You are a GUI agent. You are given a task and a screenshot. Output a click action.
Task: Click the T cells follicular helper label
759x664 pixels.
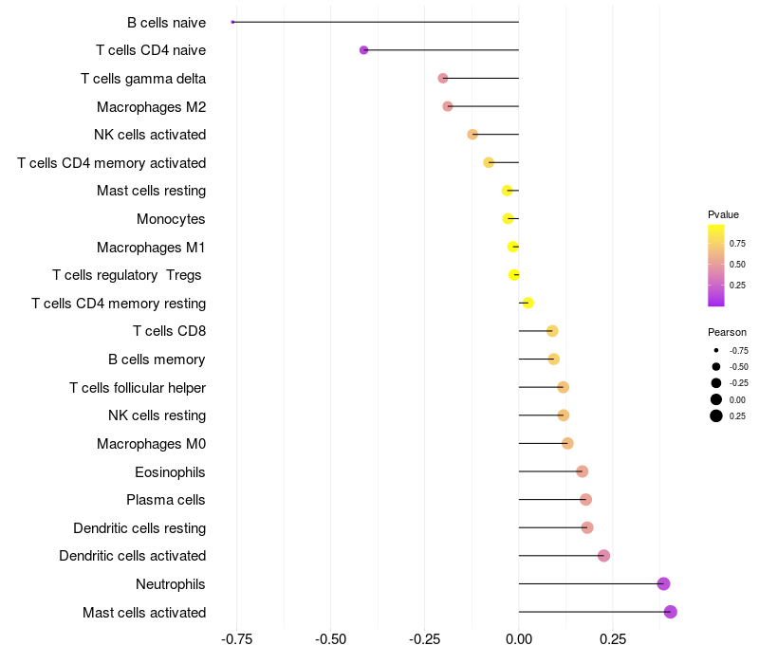pyautogui.click(x=138, y=387)
